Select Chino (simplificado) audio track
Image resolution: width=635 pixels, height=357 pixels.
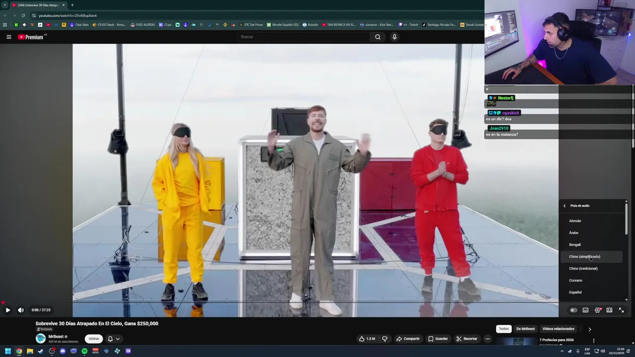tap(592, 256)
